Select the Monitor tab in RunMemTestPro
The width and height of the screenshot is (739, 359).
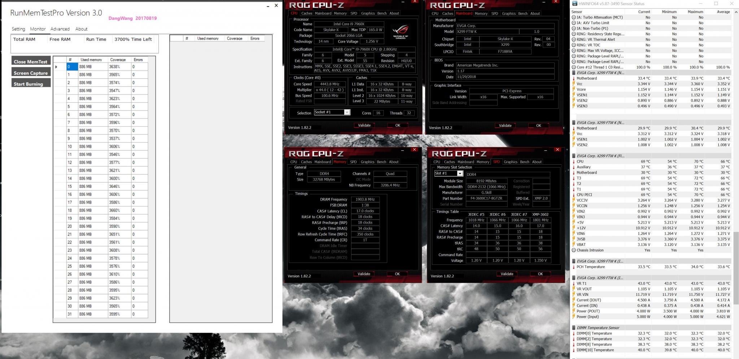pyautogui.click(x=38, y=29)
